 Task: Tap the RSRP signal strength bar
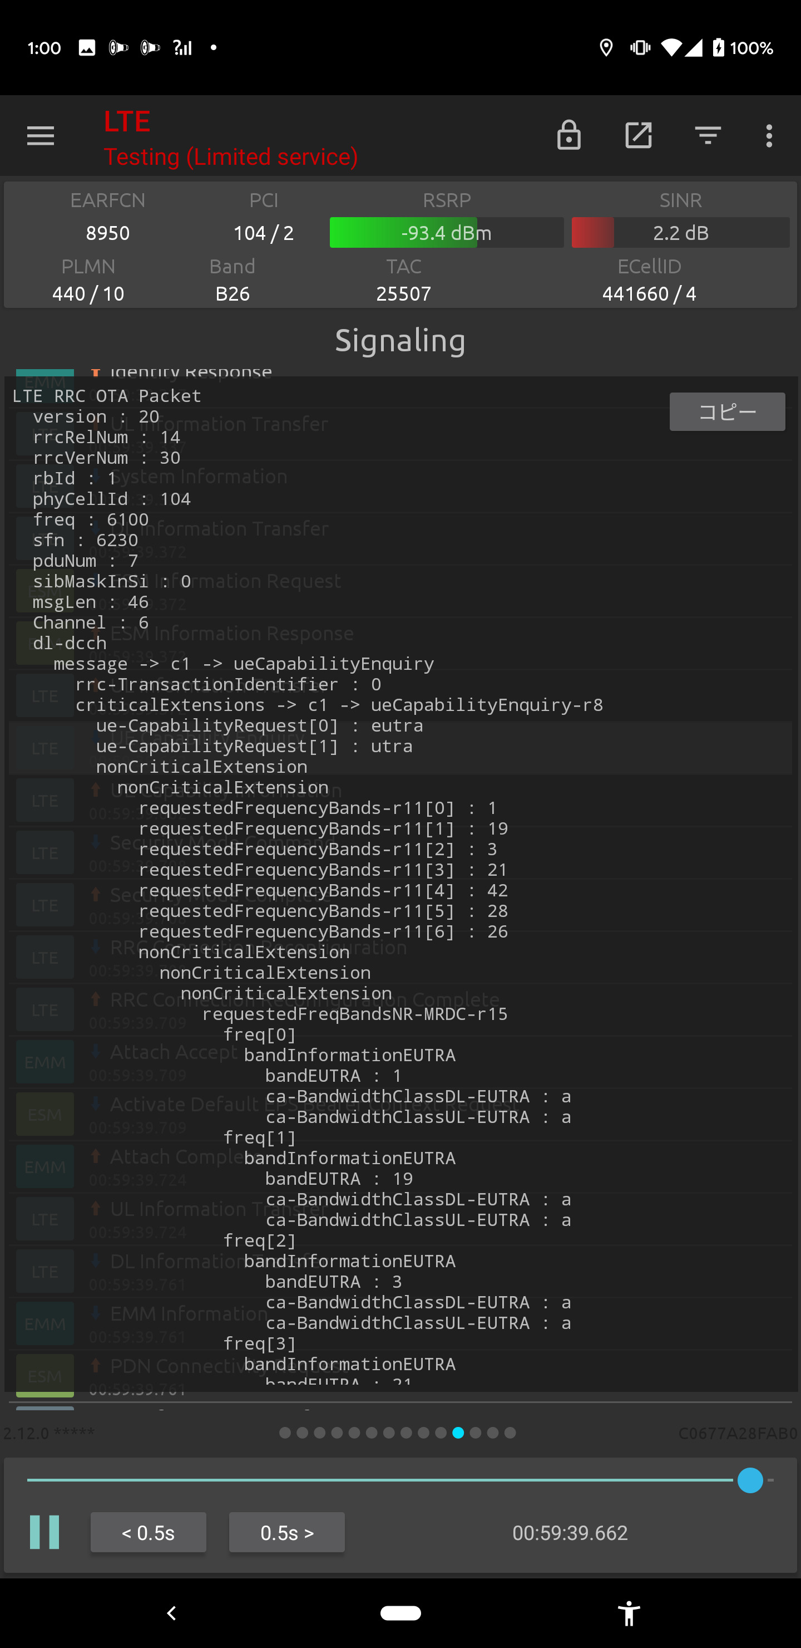446,233
